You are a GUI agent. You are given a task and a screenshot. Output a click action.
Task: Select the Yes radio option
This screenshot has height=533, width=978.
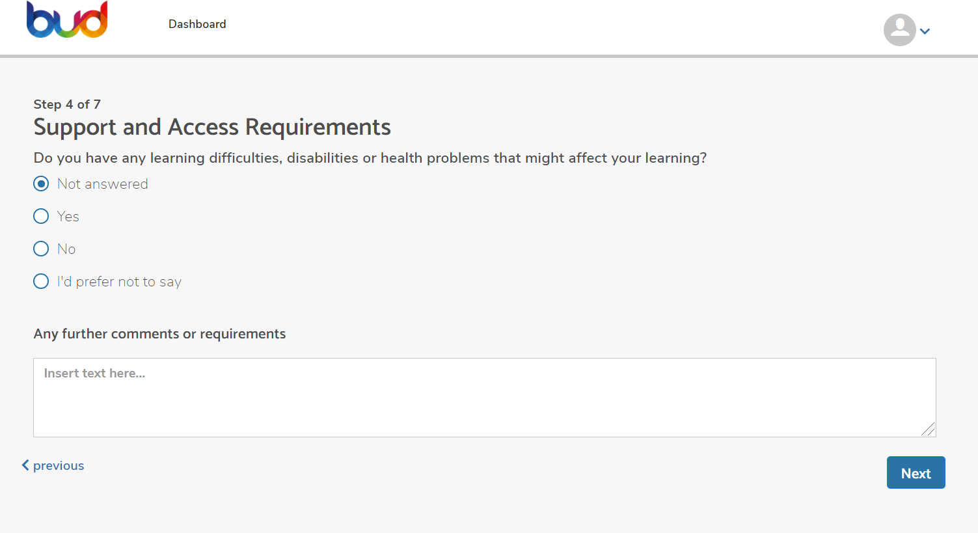(x=40, y=216)
